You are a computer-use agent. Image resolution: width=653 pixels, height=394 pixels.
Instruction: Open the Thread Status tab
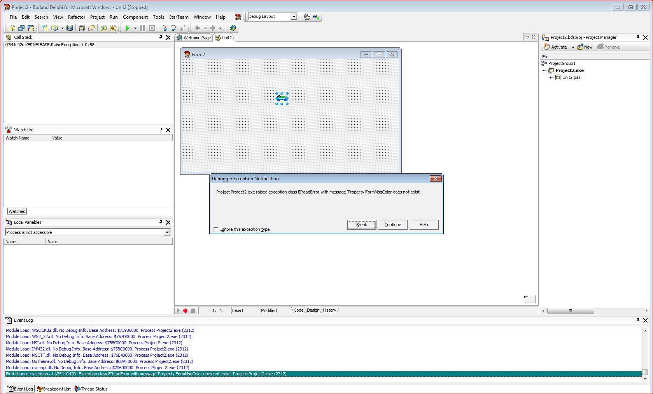pos(91,389)
